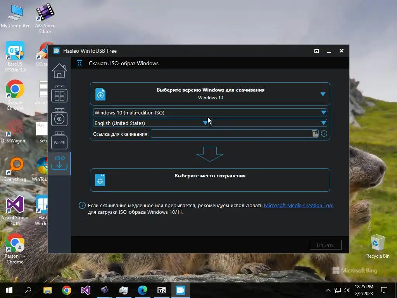This screenshot has width=397, height=298.
Task: Click the target icon in save location panel
Action: pos(100,180)
